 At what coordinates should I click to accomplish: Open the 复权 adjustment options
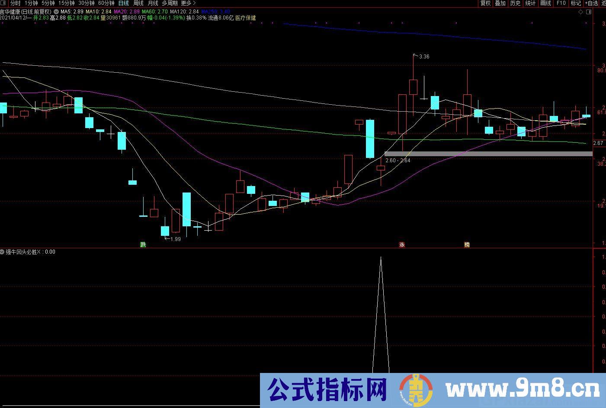pos(486,3)
